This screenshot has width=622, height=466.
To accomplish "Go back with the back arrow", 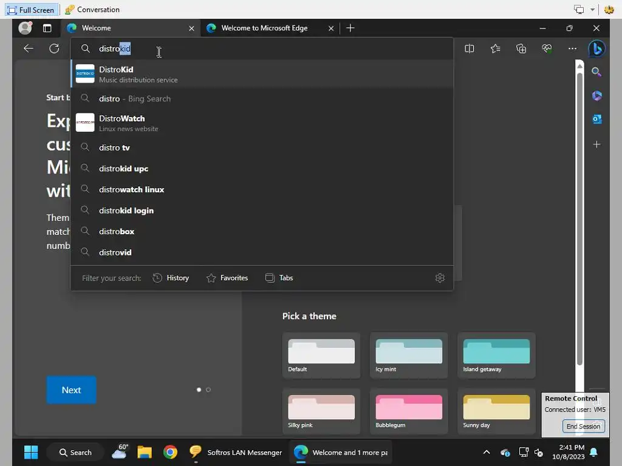I will pos(28,49).
